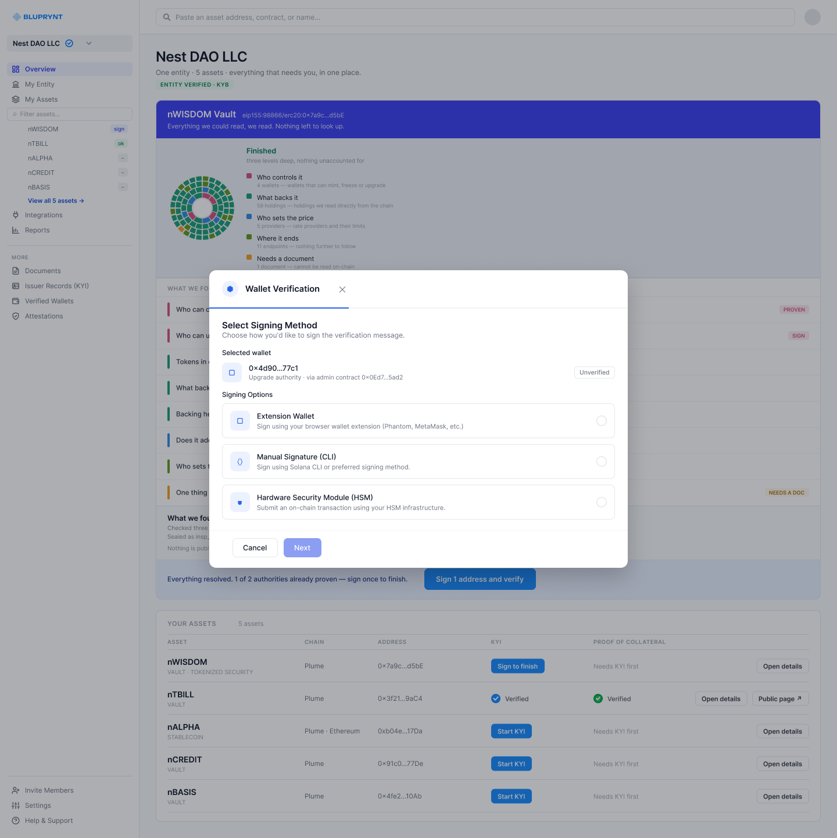Select Manual Signature (CLI) radio option
The height and width of the screenshot is (838, 837).
tap(602, 461)
